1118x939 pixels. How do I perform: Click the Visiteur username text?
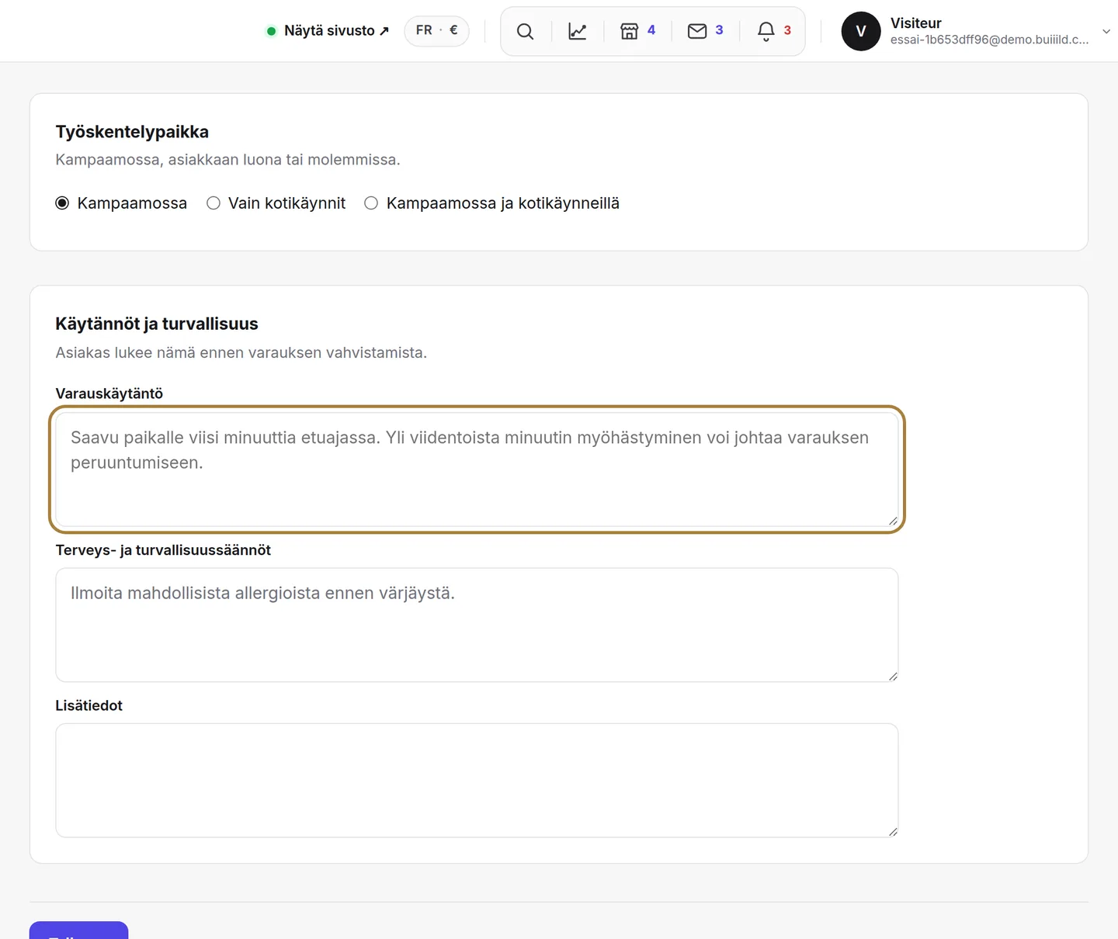[x=916, y=23]
